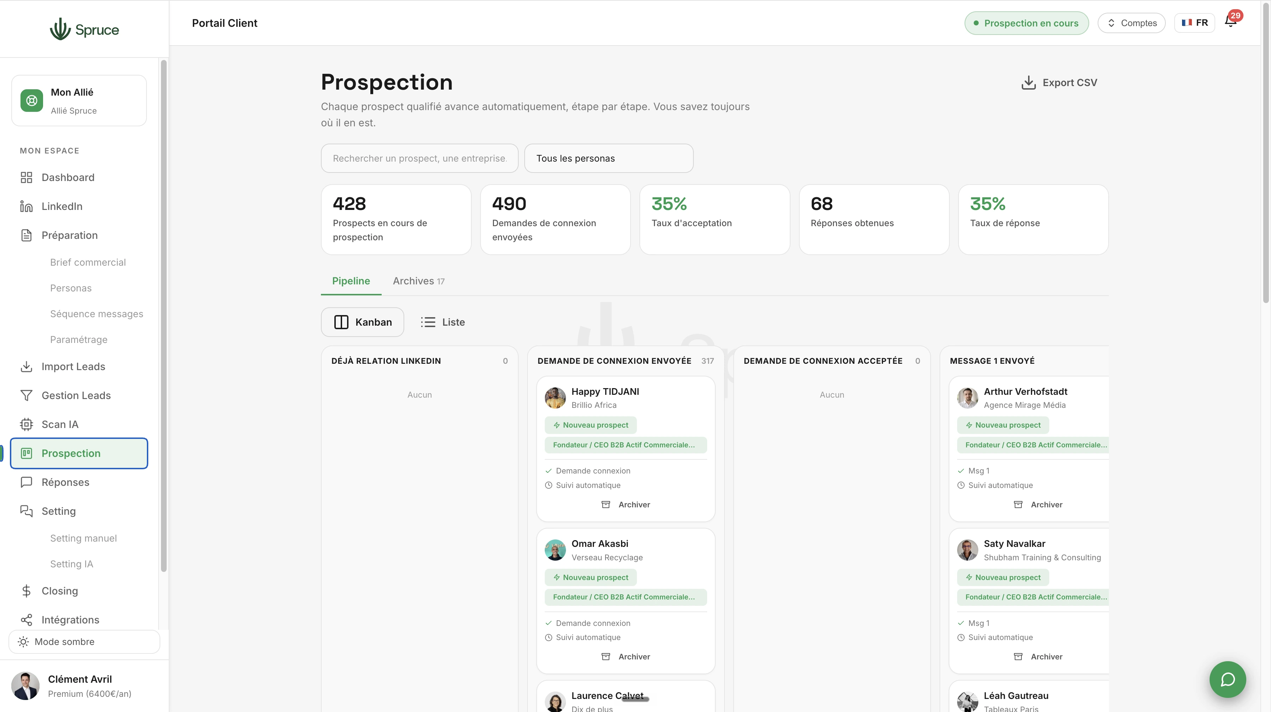Image resolution: width=1271 pixels, height=712 pixels.
Task: Click the Intégrations share icon
Action: tap(26, 620)
